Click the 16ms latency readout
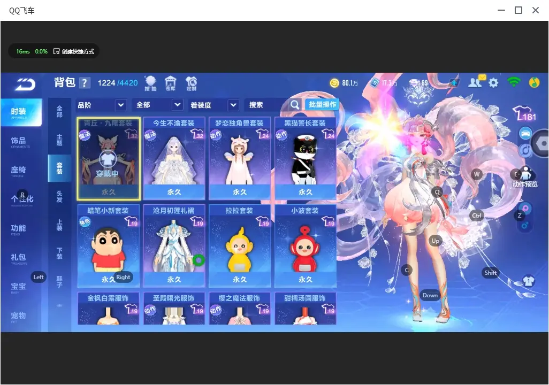549x385 pixels. [x=23, y=51]
